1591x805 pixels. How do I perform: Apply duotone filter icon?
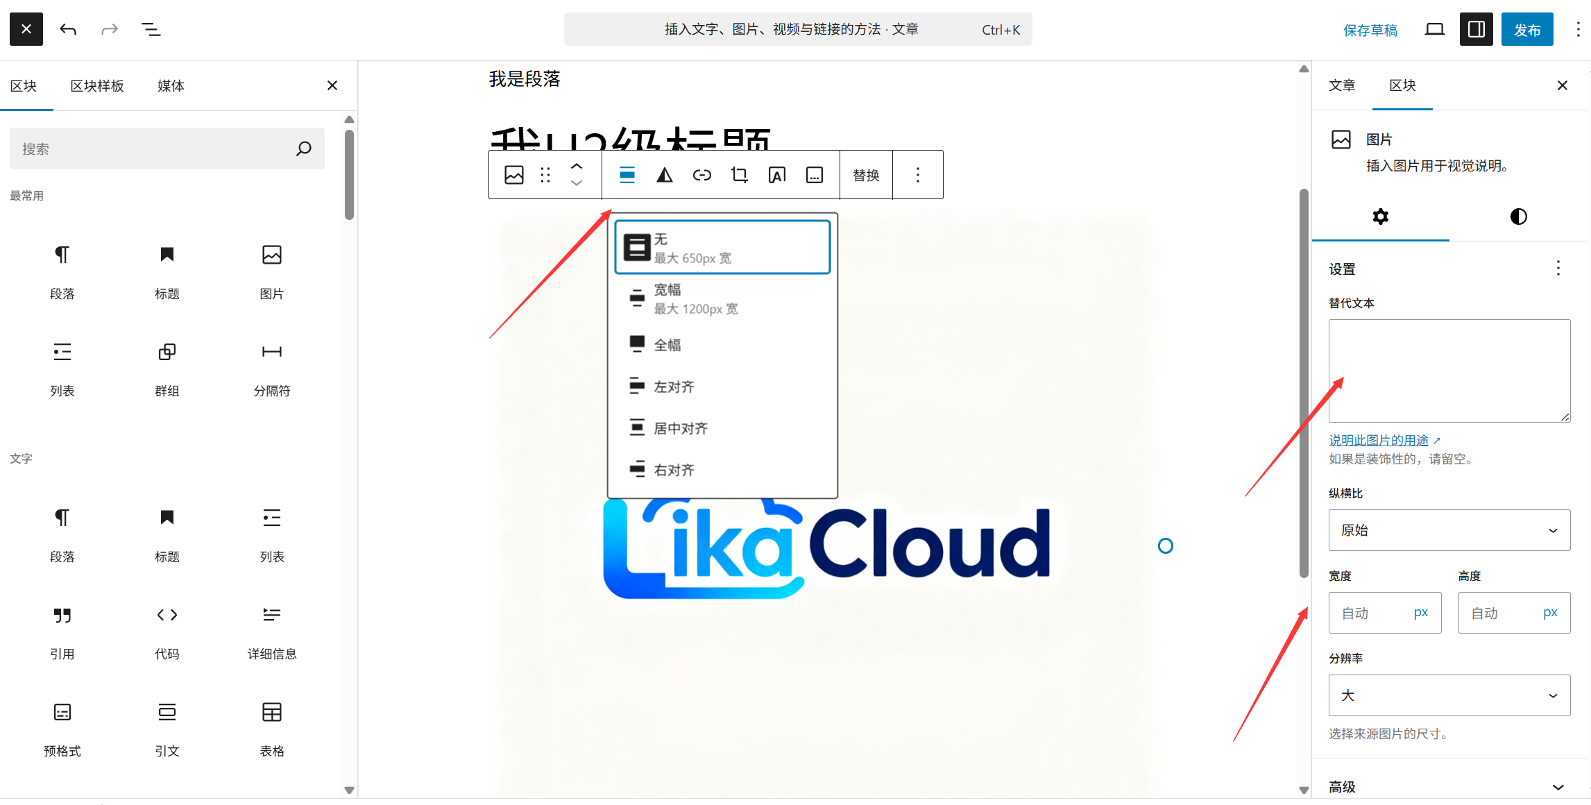tap(665, 175)
